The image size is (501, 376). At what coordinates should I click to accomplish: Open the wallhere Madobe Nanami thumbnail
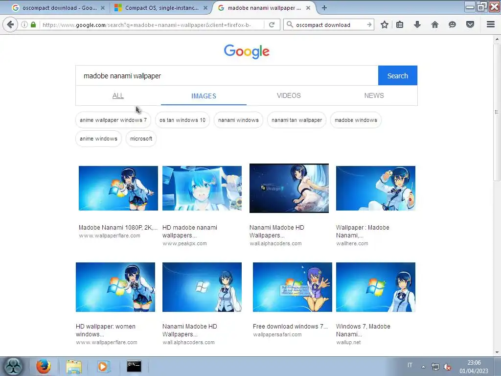pos(375,188)
